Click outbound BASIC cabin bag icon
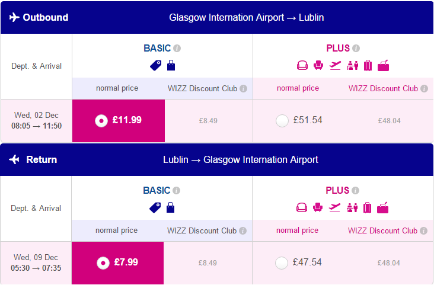 [x=171, y=65]
